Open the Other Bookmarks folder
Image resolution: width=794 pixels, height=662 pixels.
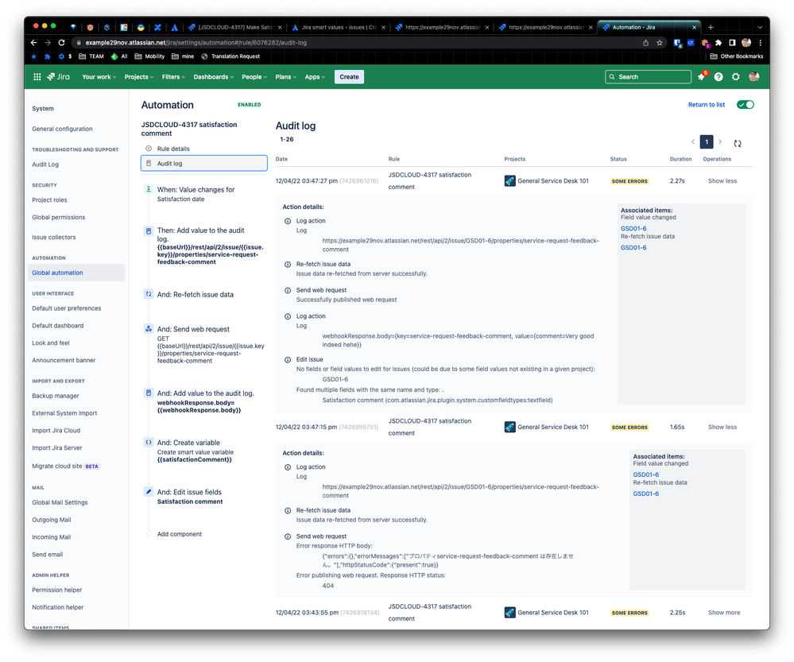[737, 56]
